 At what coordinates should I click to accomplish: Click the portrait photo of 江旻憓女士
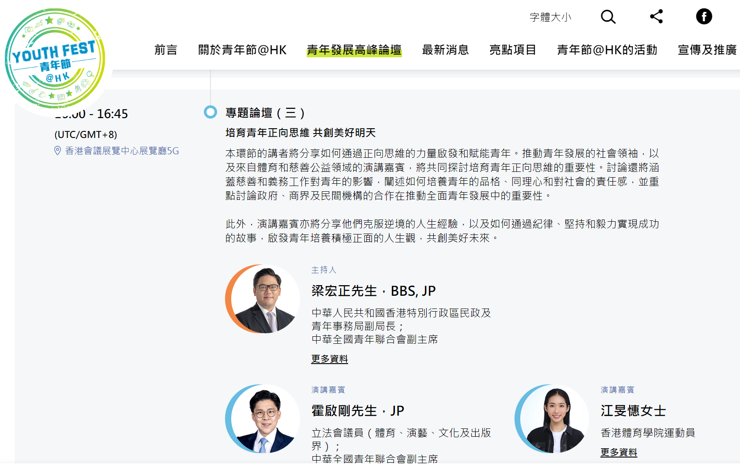point(552,419)
